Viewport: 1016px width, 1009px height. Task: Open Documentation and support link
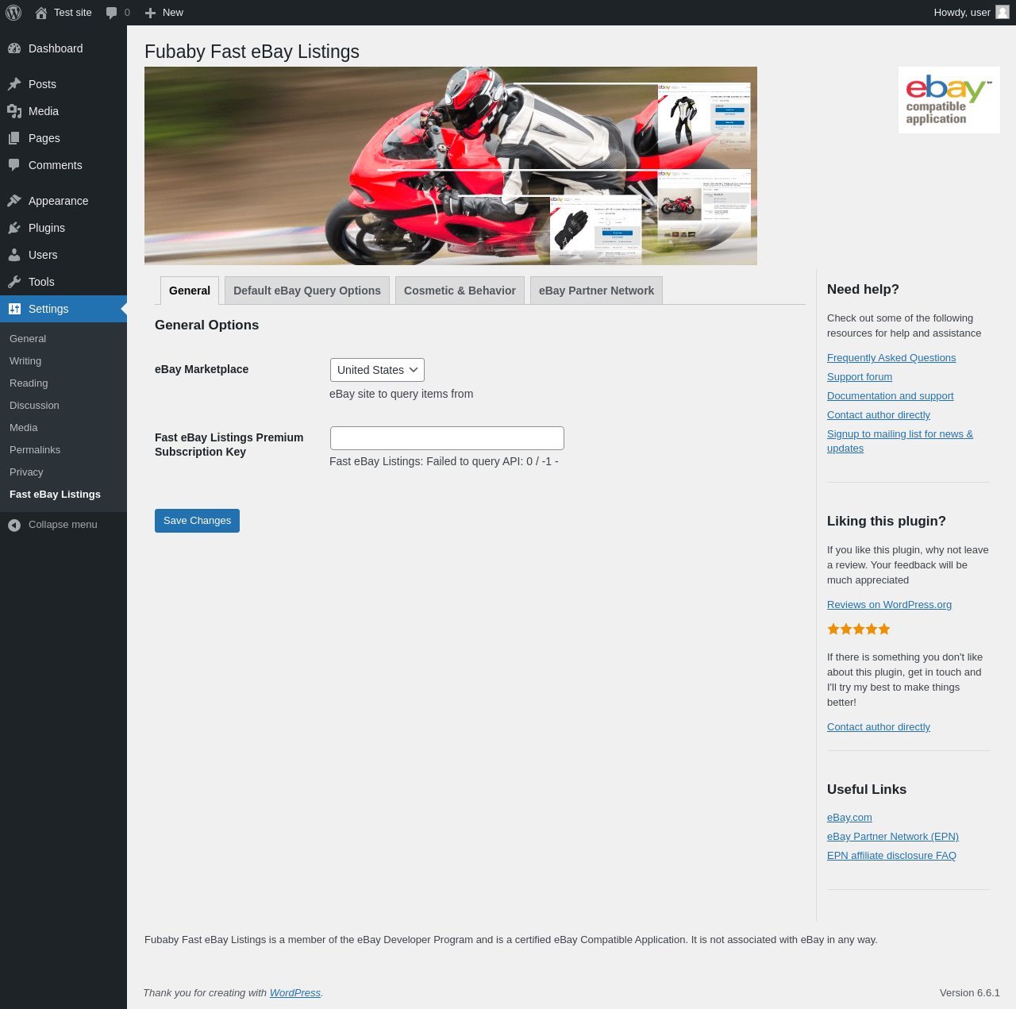(x=891, y=396)
